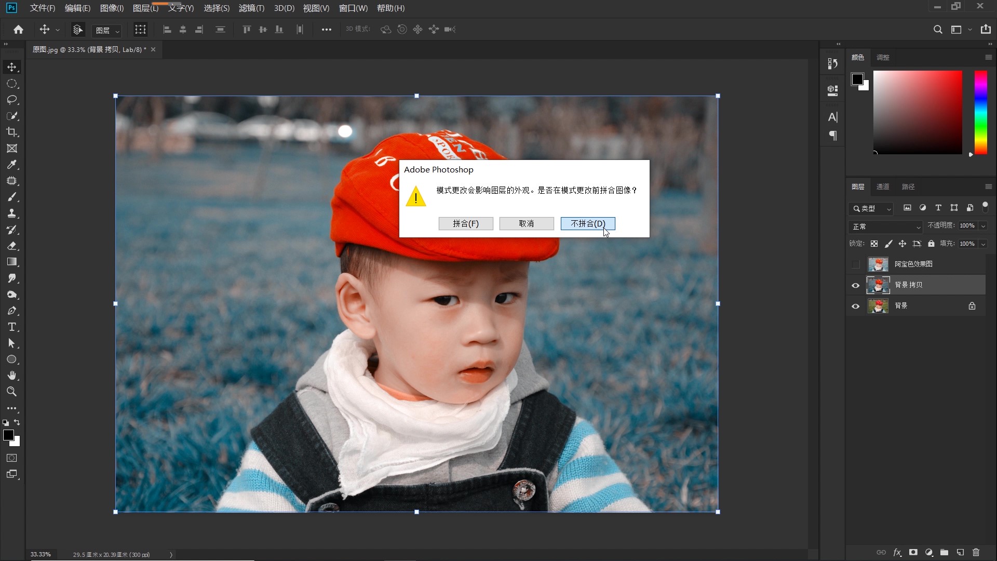Select the Eyedropper tool
The height and width of the screenshot is (561, 997).
coord(12,165)
